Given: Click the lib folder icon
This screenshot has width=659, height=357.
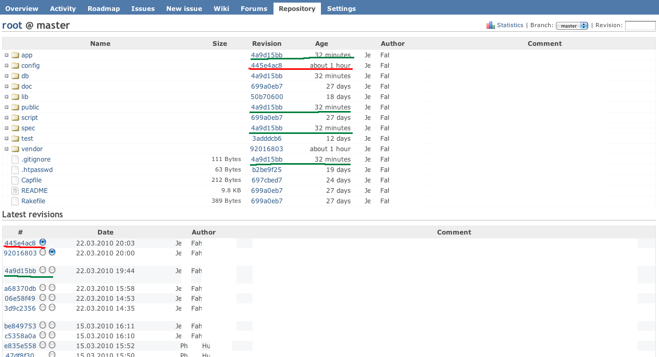Looking at the screenshot, I should coord(15,97).
